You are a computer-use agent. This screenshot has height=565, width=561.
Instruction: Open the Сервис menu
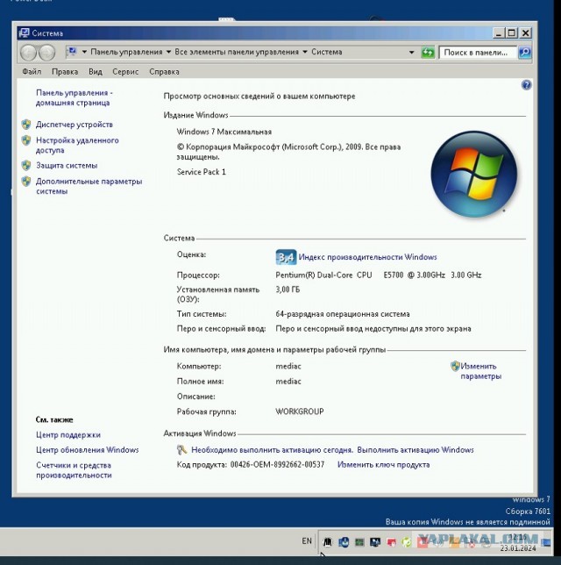[x=125, y=72]
